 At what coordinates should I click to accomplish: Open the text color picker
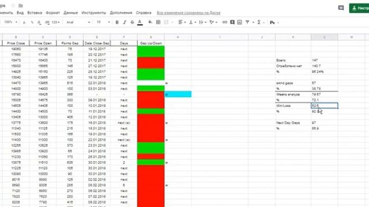(140, 22)
